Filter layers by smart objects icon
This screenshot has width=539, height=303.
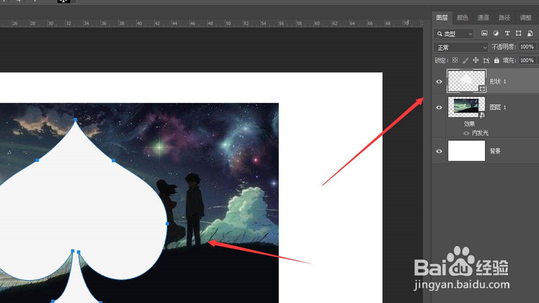530,33
